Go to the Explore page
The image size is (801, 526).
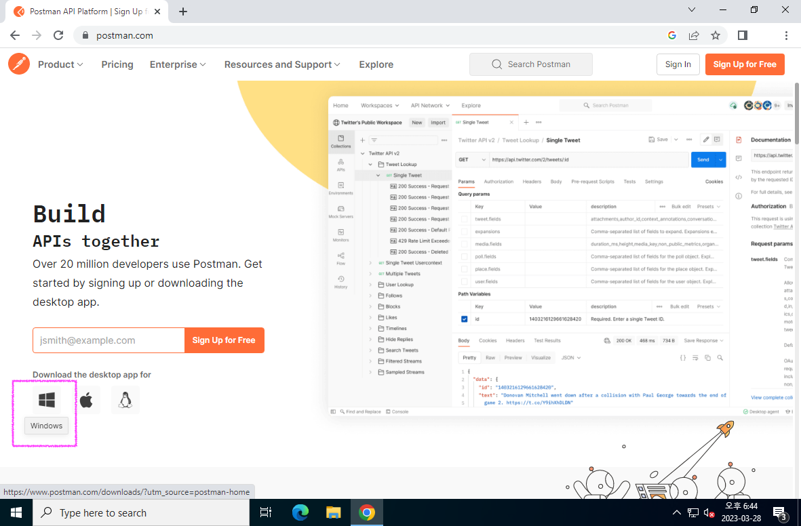pyautogui.click(x=376, y=64)
